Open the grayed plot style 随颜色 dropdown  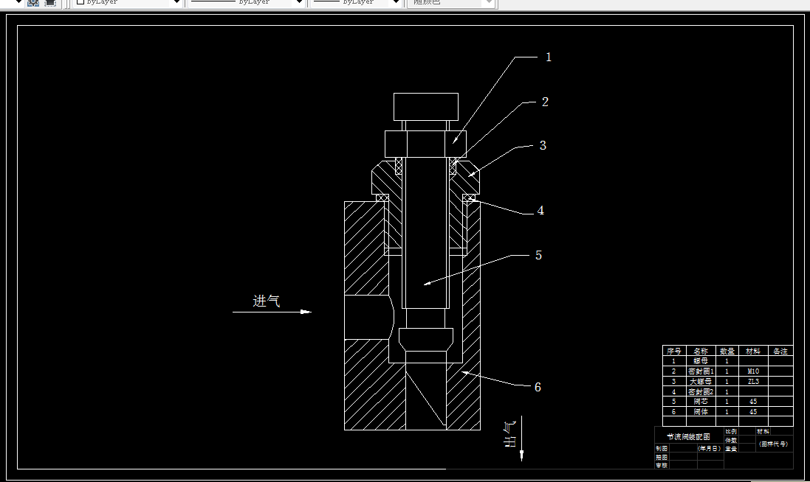pyautogui.click(x=451, y=2)
